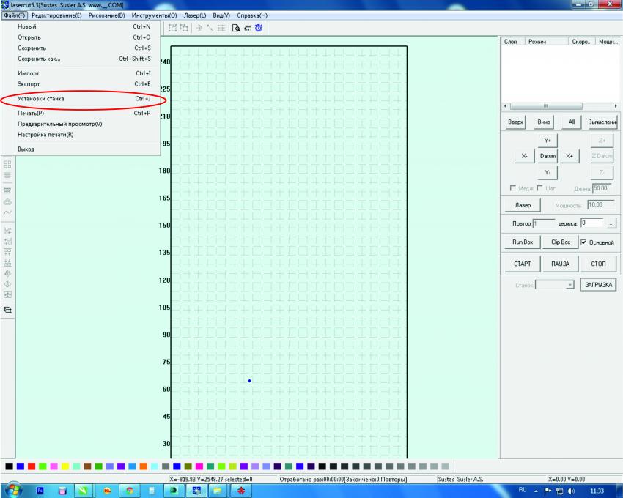
Task: Click the blue alarm clock toolbar icon
Action: [x=257, y=28]
